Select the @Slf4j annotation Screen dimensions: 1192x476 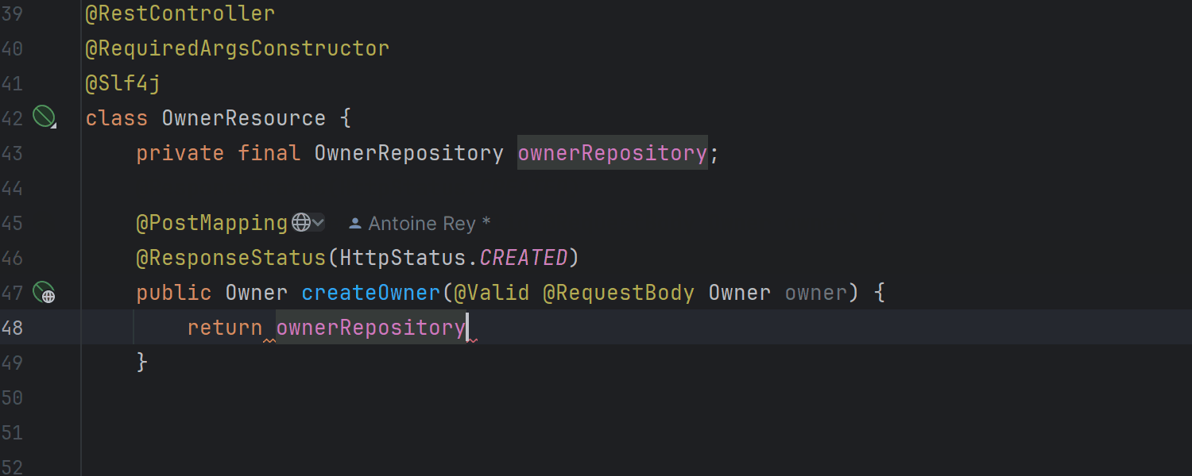tap(123, 83)
